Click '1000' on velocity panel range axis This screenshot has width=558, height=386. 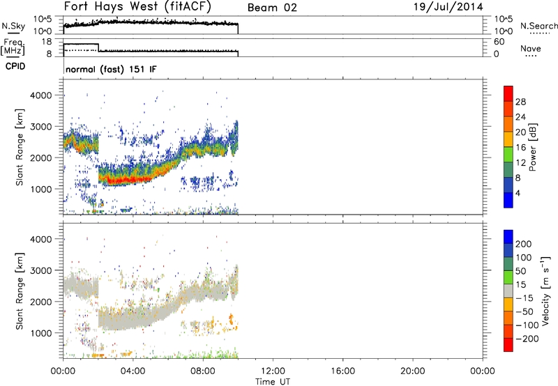tap(41, 333)
